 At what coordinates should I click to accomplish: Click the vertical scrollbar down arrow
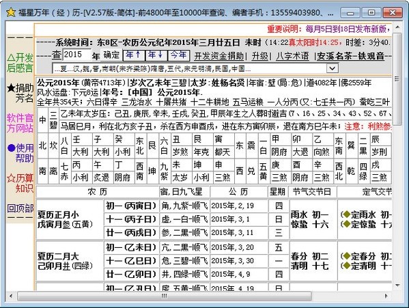pyautogui.click(x=397, y=285)
